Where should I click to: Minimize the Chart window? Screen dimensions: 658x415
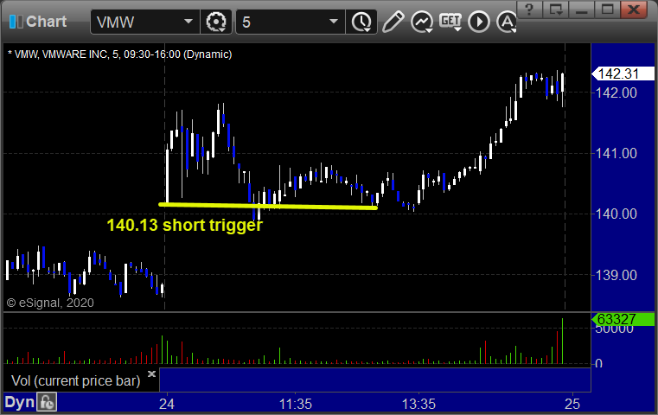581,10
